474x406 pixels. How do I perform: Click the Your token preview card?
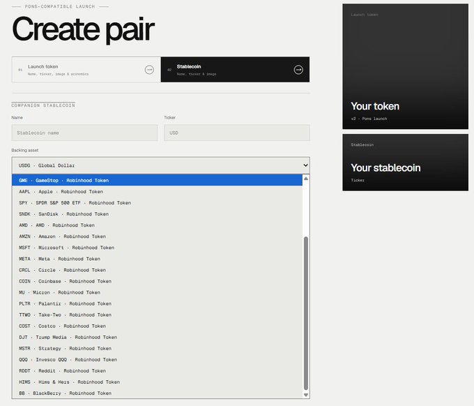click(x=406, y=66)
